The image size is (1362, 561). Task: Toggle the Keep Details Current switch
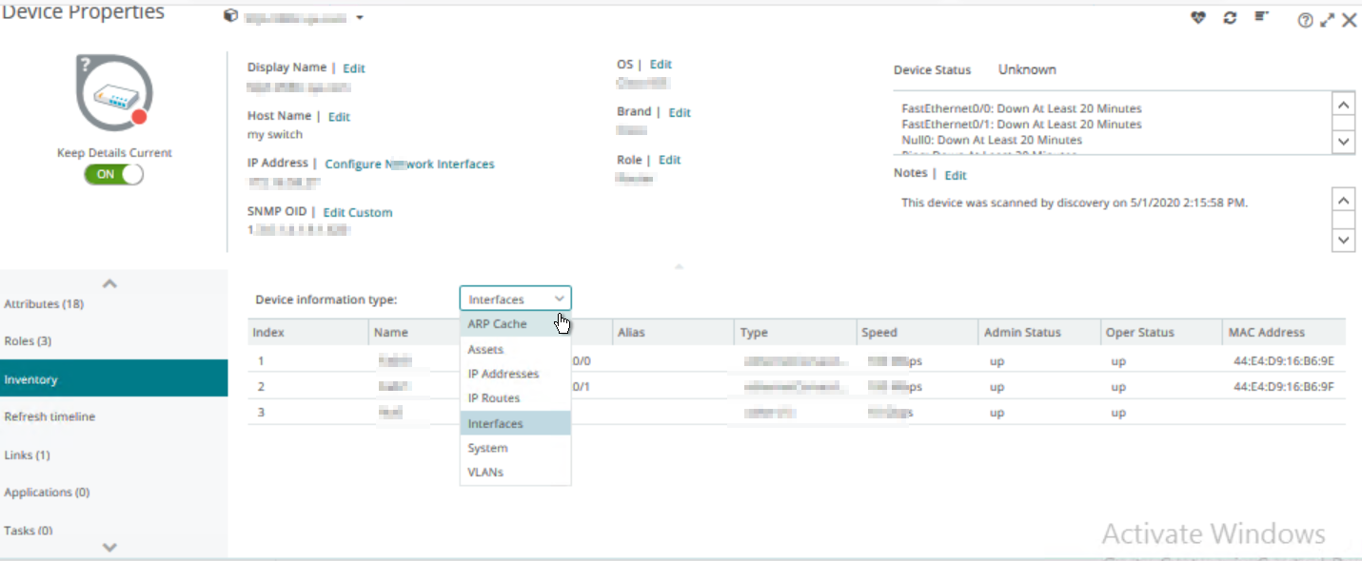pyautogui.click(x=113, y=174)
